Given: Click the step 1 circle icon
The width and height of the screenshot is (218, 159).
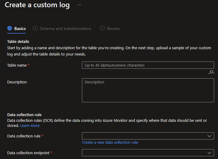Looking at the screenshot, I should tap(10, 28).
